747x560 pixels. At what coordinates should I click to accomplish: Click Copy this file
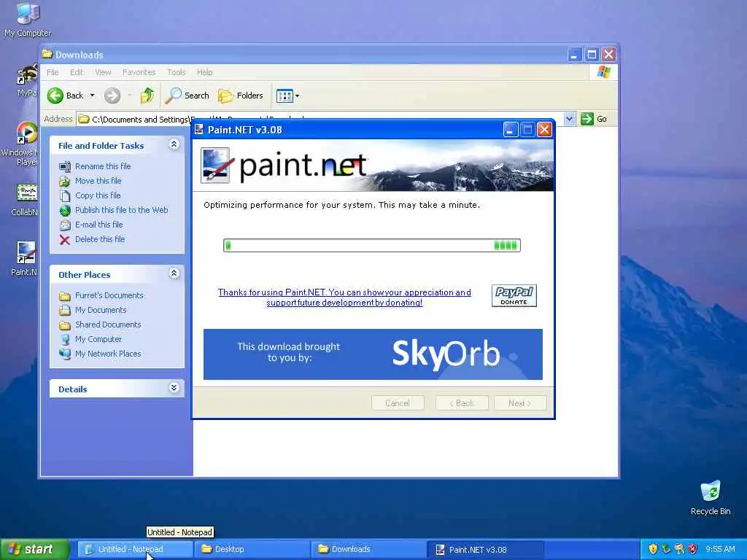(98, 195)
